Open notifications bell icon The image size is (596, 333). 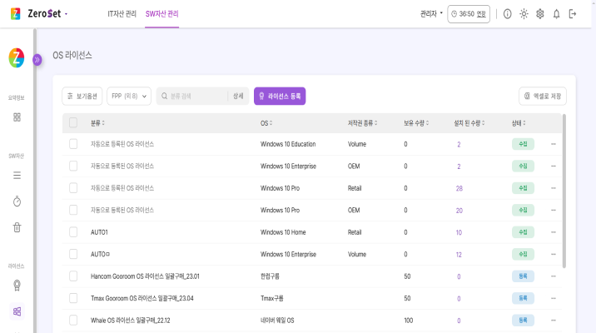556,14
